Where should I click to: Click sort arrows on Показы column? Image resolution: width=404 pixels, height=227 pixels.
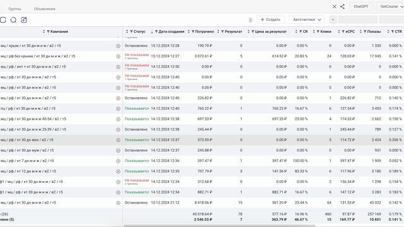coord(360,32)
